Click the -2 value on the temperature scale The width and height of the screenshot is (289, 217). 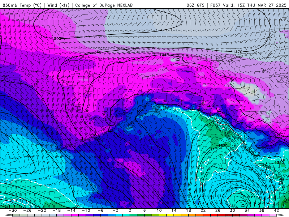(x=115, y=210)
